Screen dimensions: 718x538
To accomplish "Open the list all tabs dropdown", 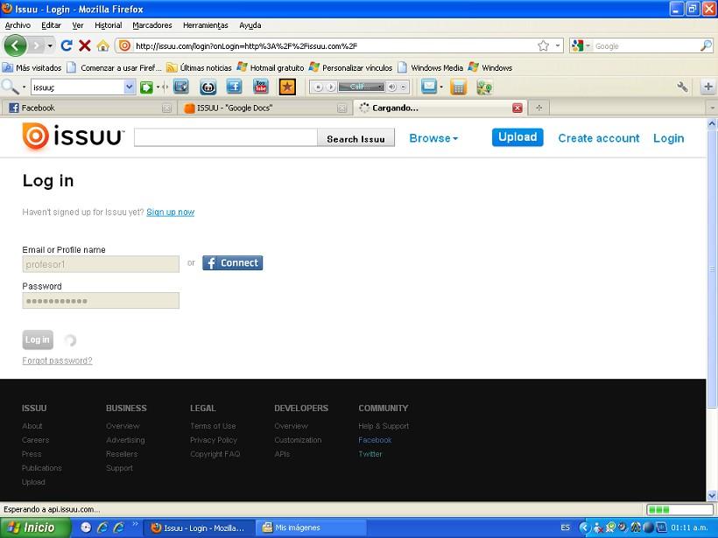I will [712, 108].
